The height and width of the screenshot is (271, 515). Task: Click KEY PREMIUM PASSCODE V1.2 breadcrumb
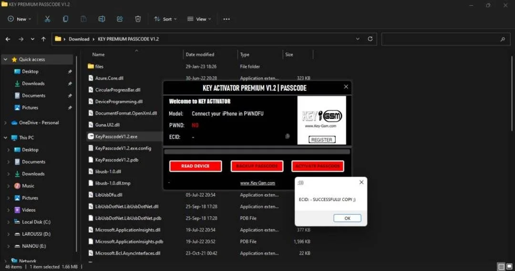[x=128, y=39]
